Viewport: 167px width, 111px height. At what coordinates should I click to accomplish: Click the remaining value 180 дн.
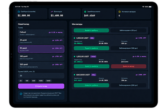click(x=124, y=43)
